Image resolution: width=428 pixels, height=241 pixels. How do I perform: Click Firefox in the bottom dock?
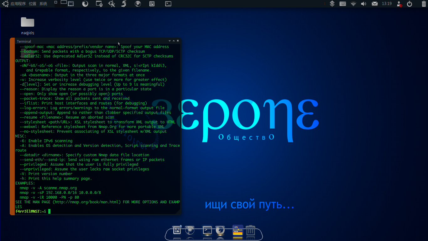point(220,230)
